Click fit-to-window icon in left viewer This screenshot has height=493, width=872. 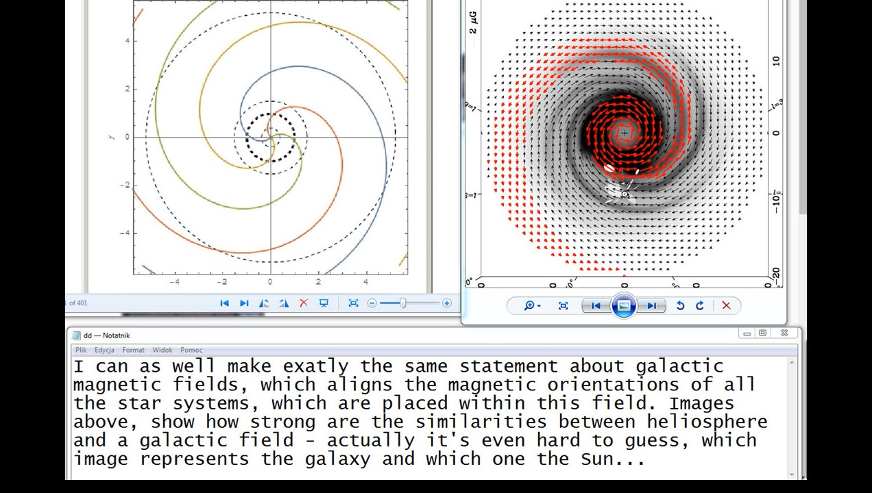(353, 303)
